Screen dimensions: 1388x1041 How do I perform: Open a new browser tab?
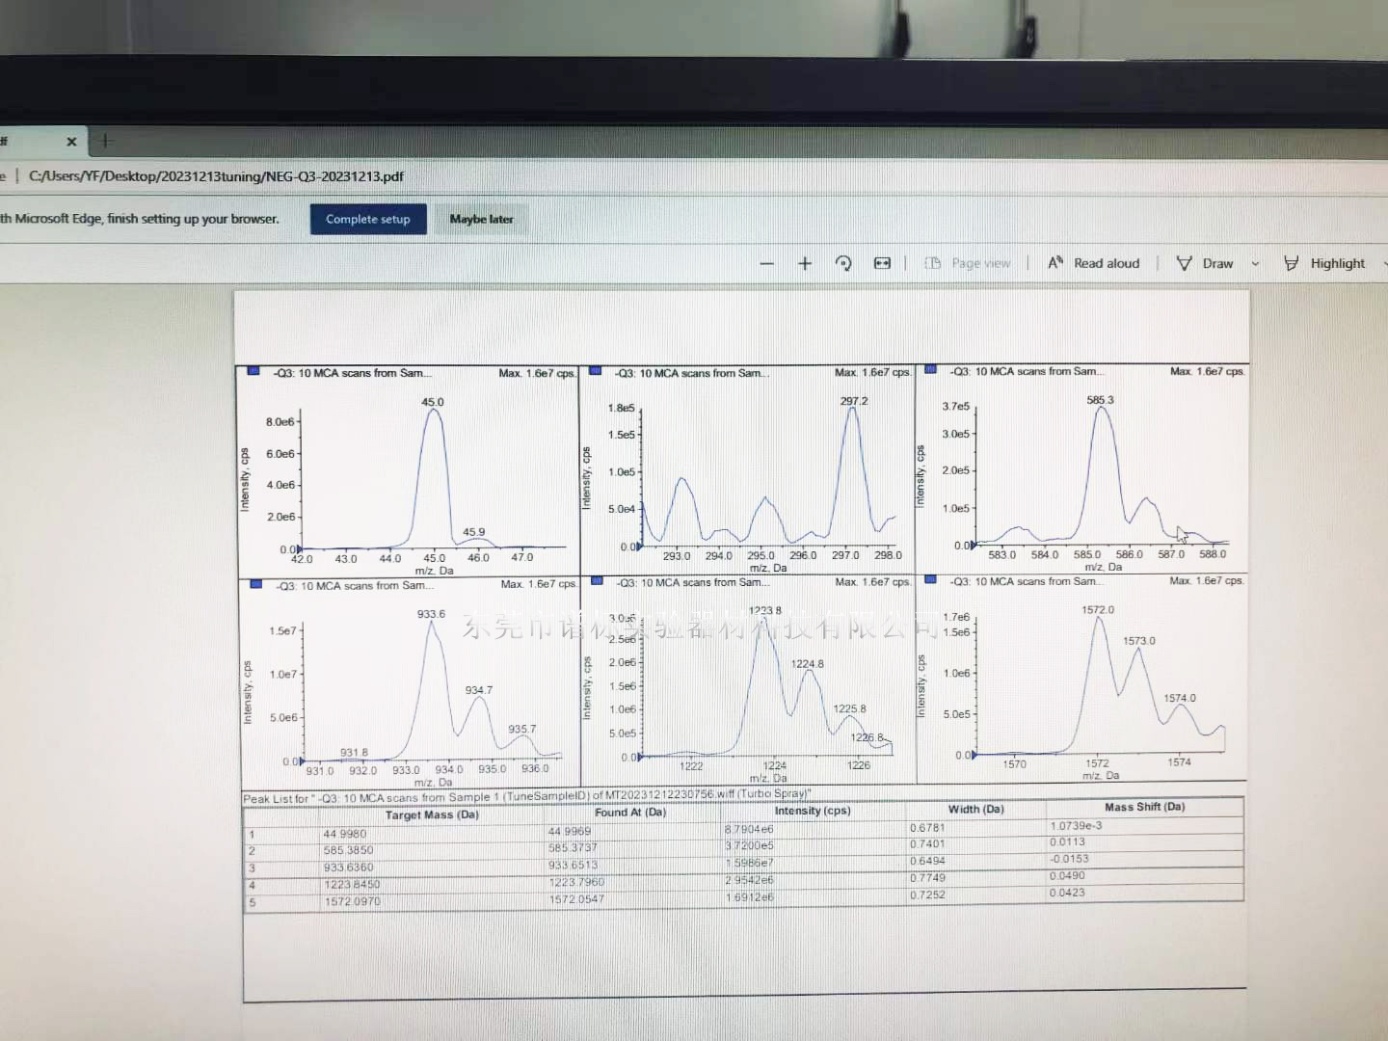106,141
